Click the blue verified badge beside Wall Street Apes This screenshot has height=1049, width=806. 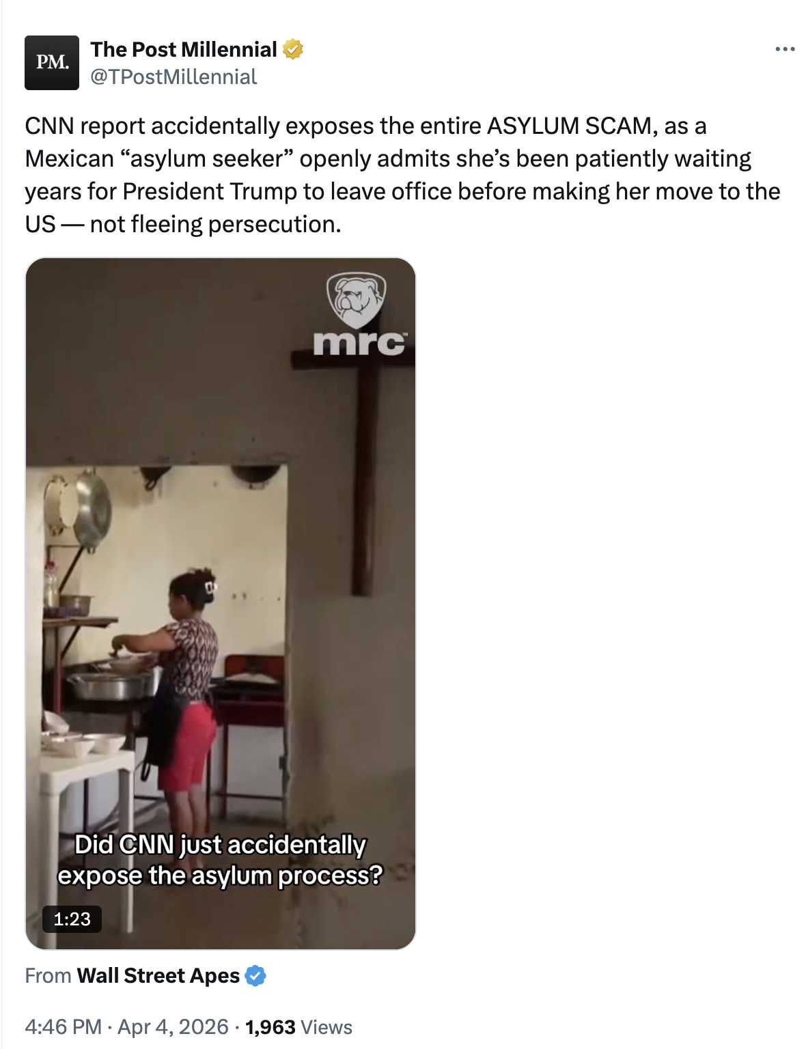255,976
